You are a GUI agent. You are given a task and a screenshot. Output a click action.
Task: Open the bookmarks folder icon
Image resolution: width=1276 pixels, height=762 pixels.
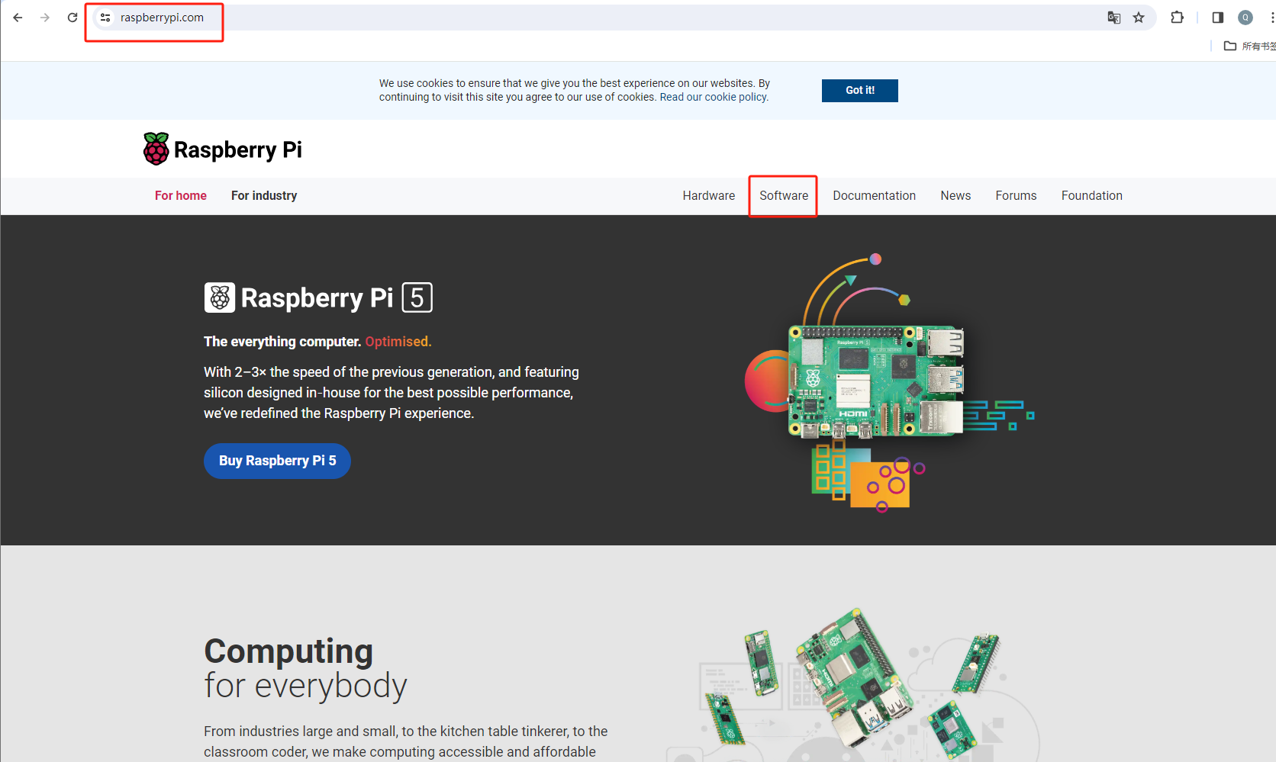(x=1230, y=46)
